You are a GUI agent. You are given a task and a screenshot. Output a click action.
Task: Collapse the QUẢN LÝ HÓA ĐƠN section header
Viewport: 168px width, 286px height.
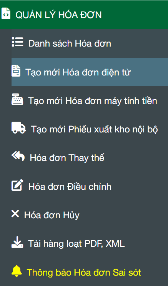click(84, 14)
